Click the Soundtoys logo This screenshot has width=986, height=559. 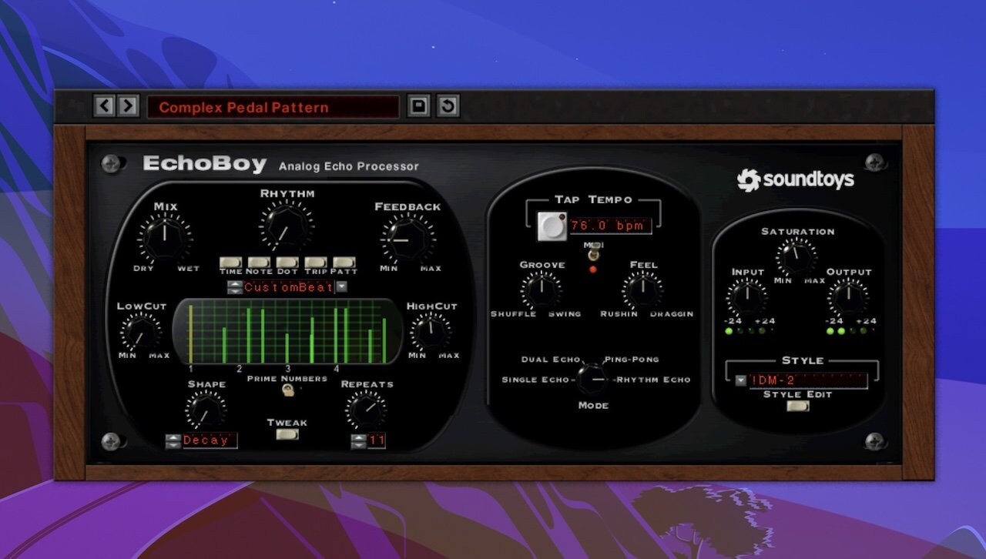pyautogui.click(x=796, y=179)
